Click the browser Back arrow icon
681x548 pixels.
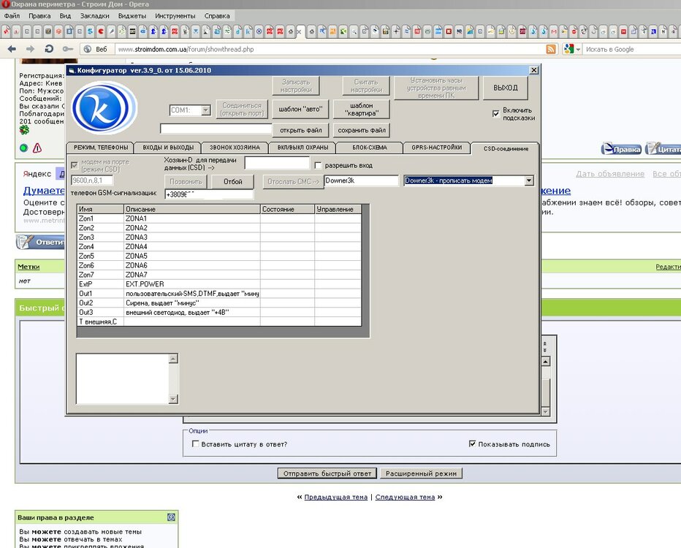point(12,49)
